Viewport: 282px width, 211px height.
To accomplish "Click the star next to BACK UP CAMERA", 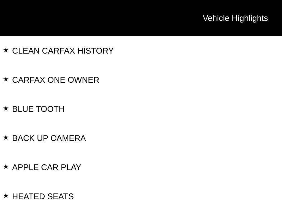I will coord(6,137).
